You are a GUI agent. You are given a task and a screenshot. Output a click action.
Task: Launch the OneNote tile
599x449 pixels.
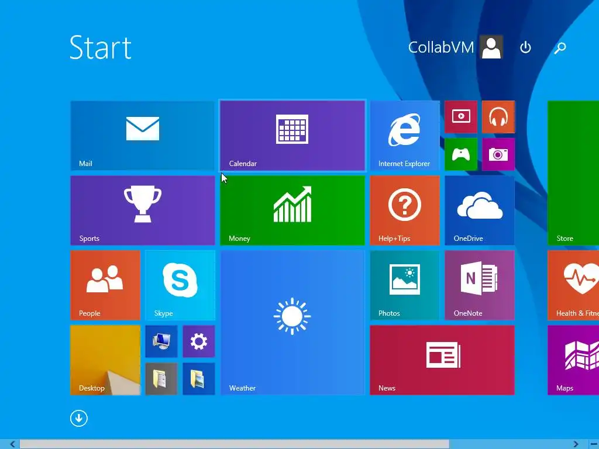pyautogui.click(x=480, y=285)
